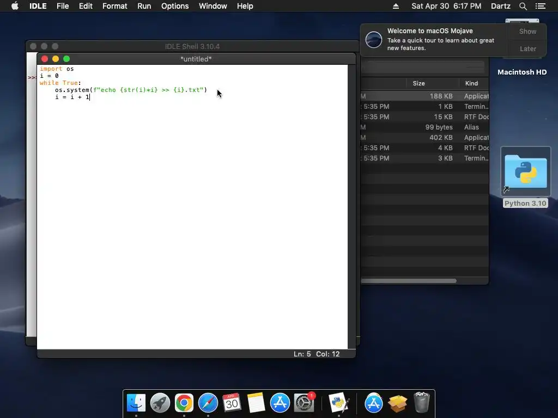The image size is (558, 418).
Task: Open Finder from the Dock
Action: [x=136, y=403]
